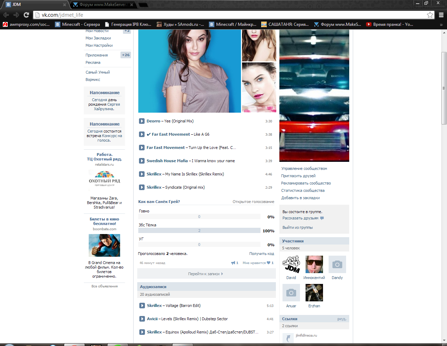Close the JDM tab
This screenshot has width=447, height=346.
pyautogui.click(x=65, y=5)
